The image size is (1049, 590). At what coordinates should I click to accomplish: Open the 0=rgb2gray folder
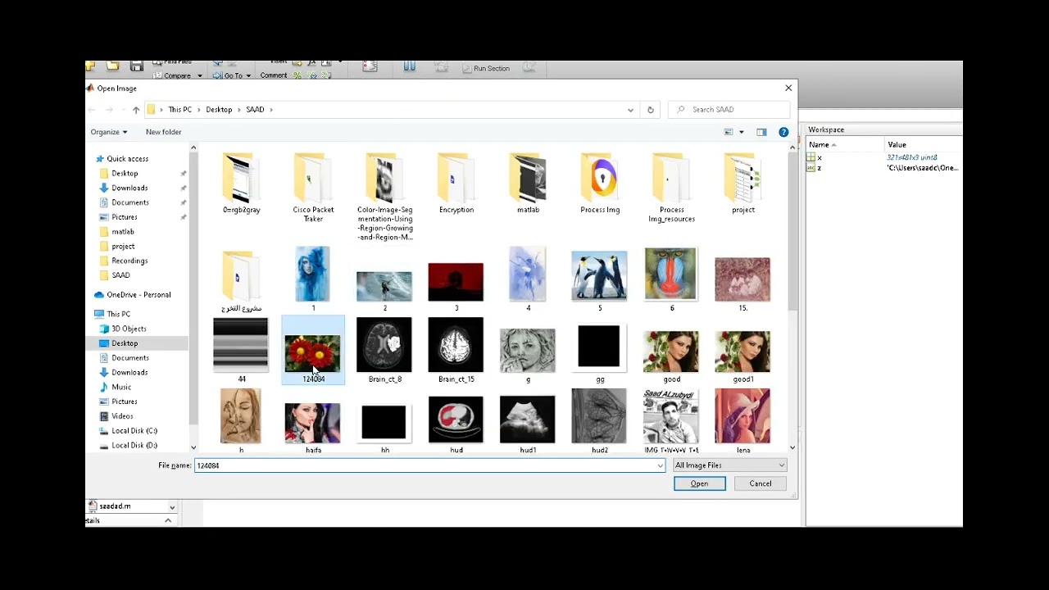242,184
